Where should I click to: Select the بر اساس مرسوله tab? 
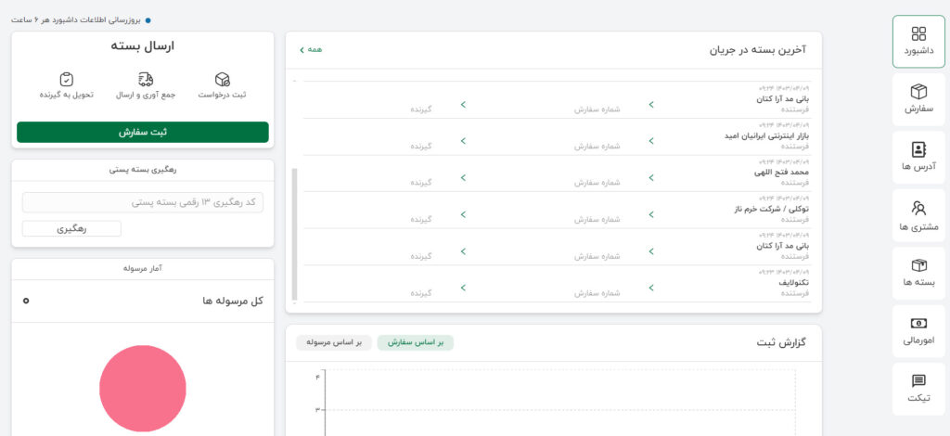pyautogui.click(x=334, y=342)
